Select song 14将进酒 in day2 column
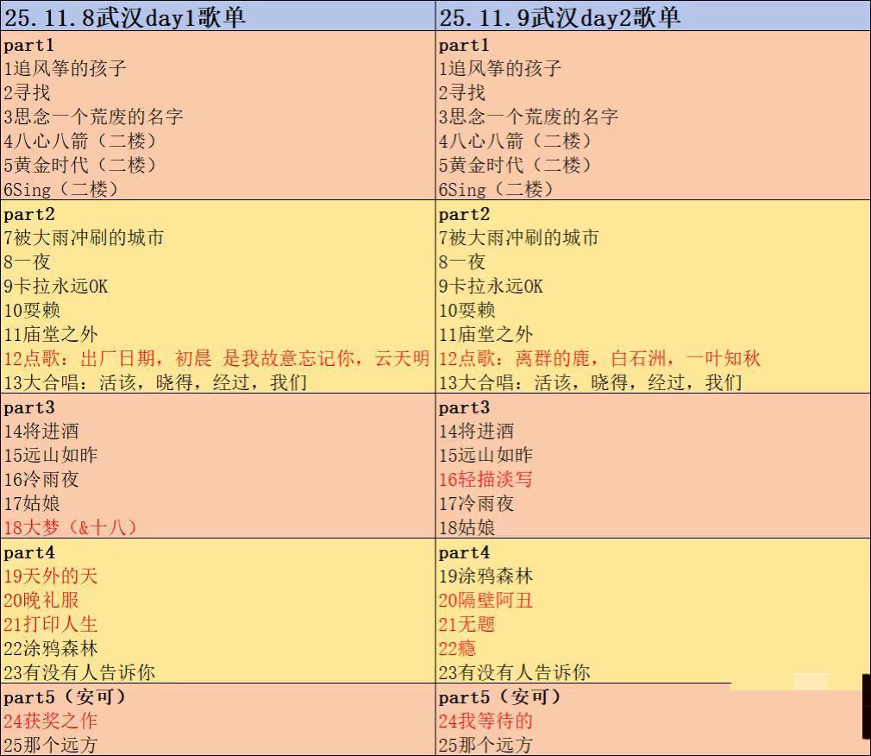Screen dimensions: 871x756 point(477,431)
